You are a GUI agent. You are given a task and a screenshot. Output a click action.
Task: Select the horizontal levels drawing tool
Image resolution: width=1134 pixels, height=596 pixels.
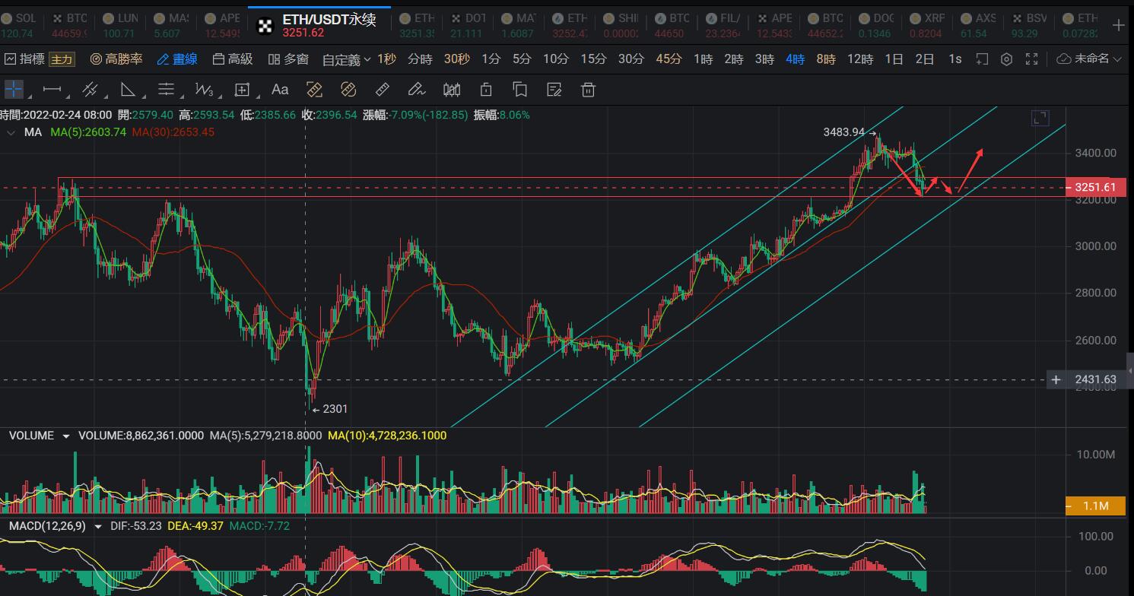[166, 90]
